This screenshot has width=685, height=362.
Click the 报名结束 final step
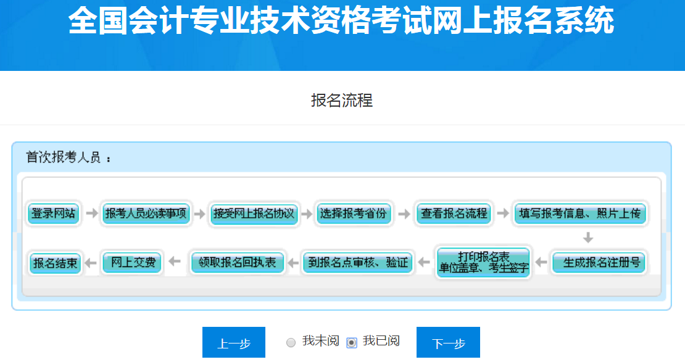click(54, 262)
